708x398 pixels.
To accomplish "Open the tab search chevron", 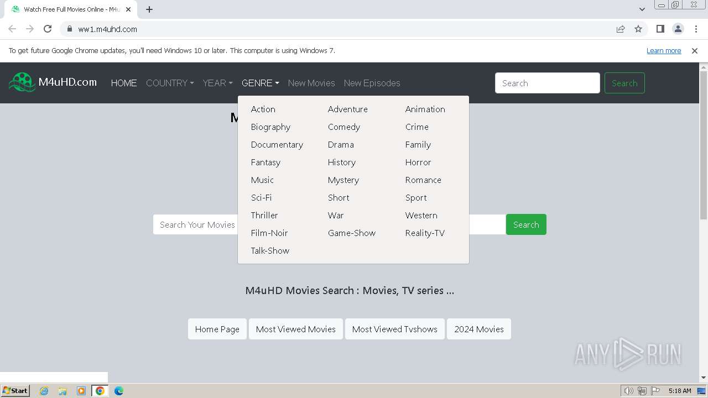I will (642, 9).
